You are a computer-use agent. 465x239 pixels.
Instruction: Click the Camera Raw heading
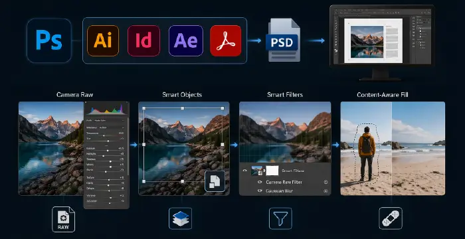click(x=74, y=95)
